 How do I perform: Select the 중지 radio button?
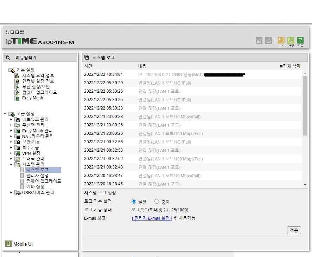[x=157, y=202]
